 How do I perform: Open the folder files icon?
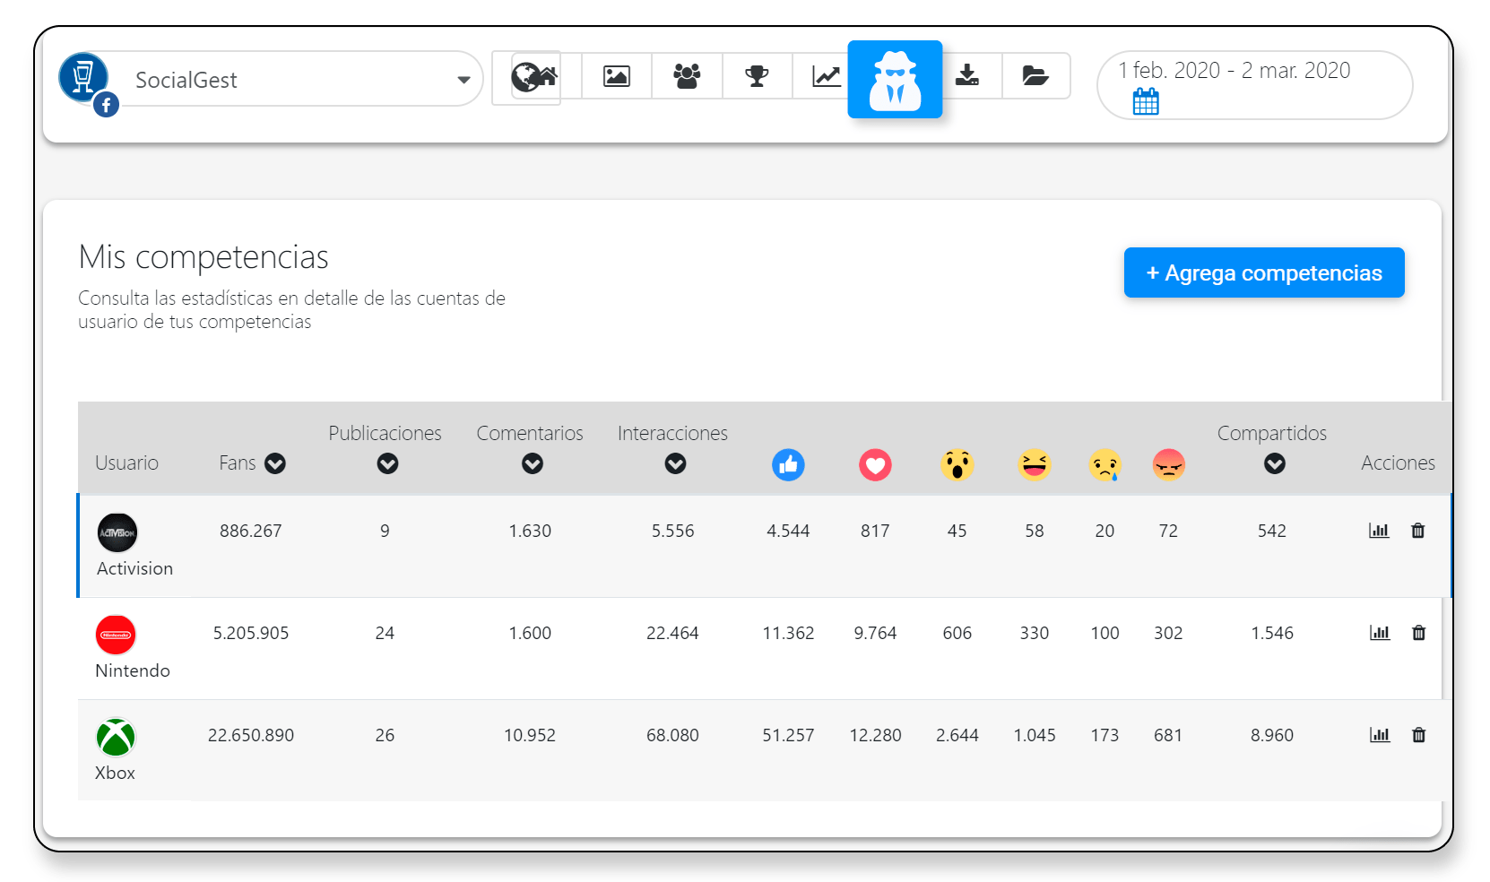(x=1035, y=76)
